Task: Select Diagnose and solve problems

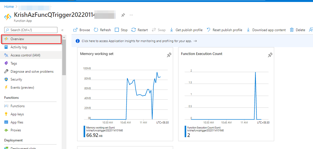Action: coord(32,72)
